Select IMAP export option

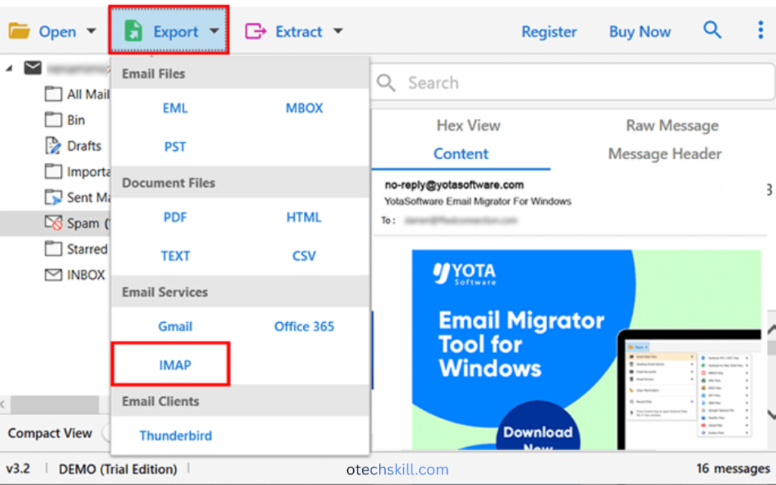point(175,365)
